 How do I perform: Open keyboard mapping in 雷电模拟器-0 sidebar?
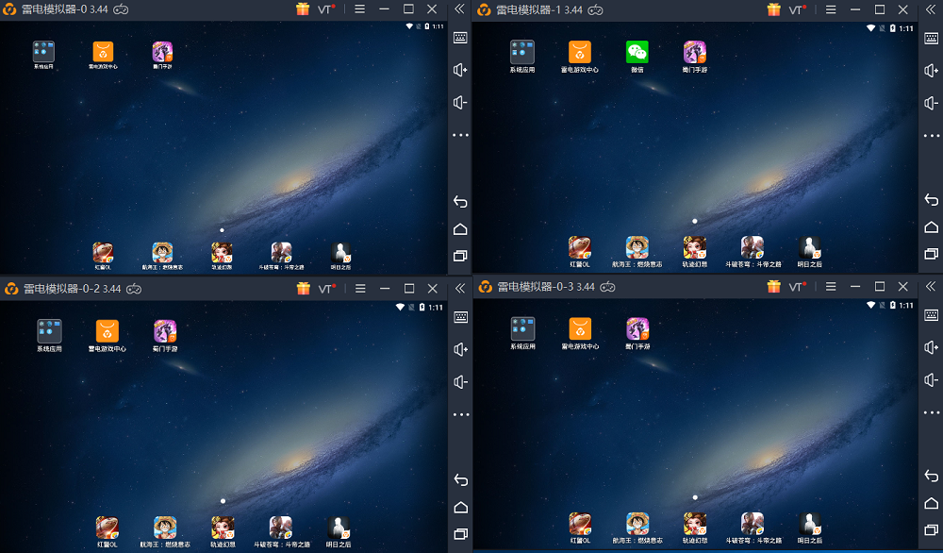point(460,38)
